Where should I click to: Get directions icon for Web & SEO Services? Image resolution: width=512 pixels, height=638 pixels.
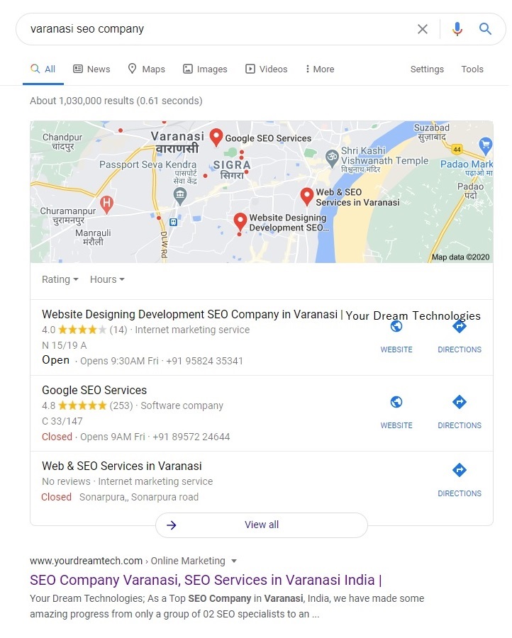(460, 470)
